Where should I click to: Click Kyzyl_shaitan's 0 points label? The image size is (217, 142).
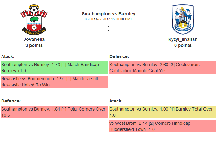tap(183, 45)
